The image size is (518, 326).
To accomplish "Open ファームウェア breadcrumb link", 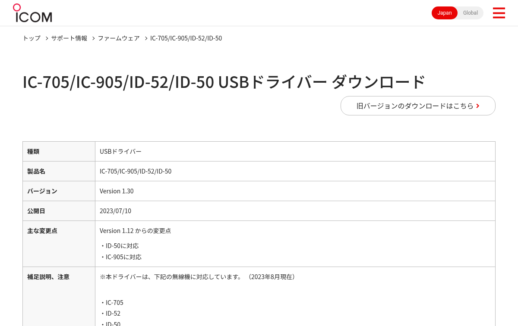I will tap(119, 38).
